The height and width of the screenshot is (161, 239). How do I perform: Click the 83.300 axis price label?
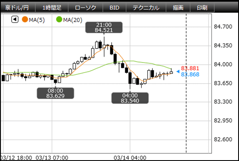pos(223,101)
